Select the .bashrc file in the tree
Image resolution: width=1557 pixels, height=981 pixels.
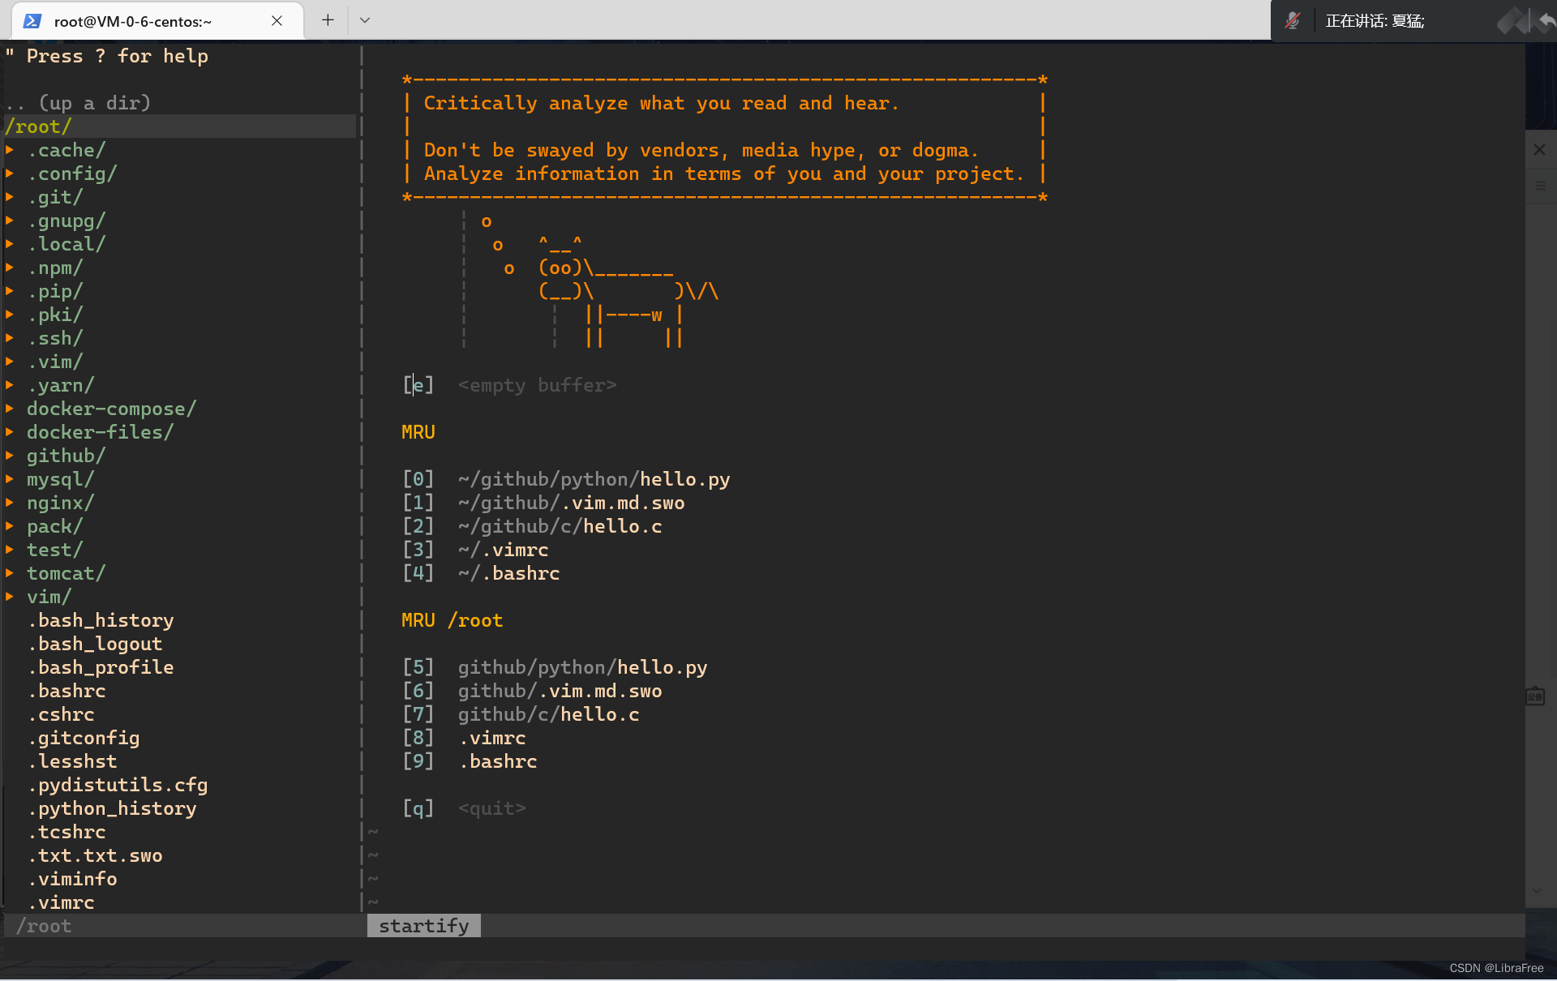[66, 691]
